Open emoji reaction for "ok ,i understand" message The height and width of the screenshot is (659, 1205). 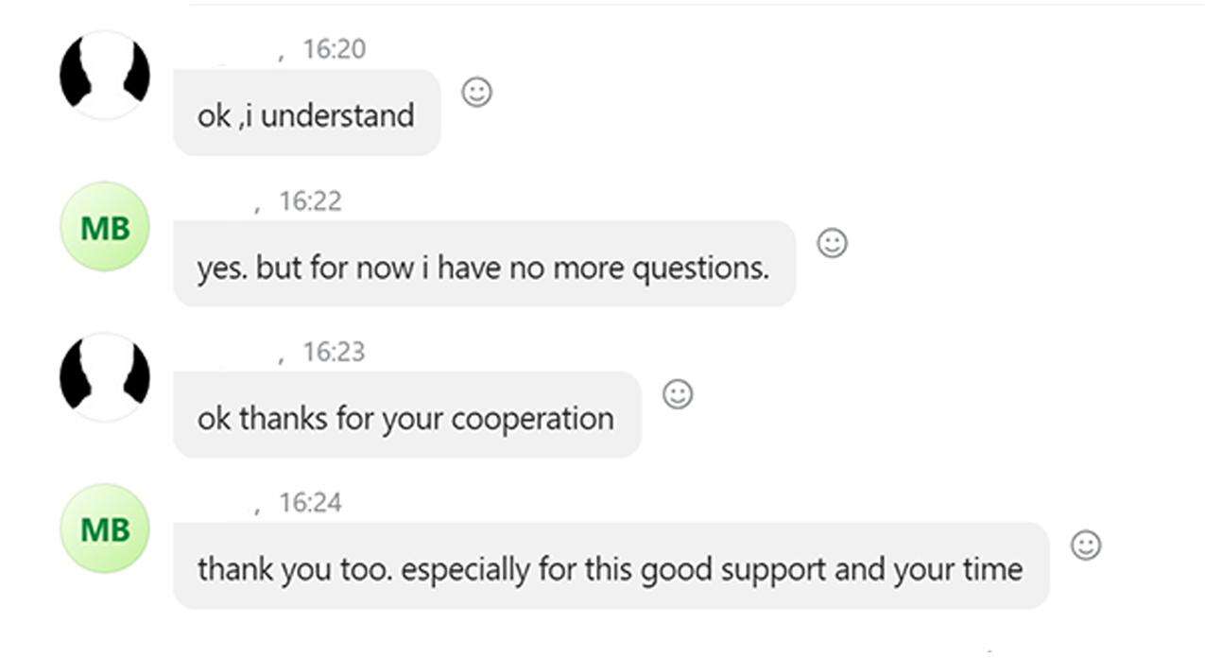477,92
